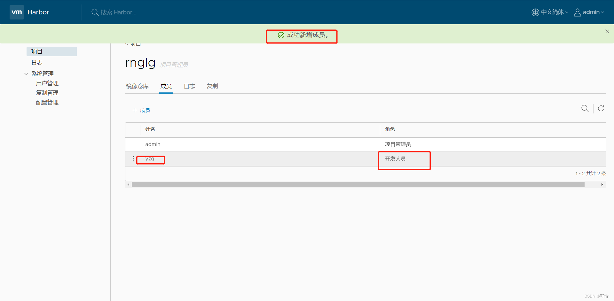Click the + 成员 add member button
Screen dimensions: 614x301
point(141,110)
